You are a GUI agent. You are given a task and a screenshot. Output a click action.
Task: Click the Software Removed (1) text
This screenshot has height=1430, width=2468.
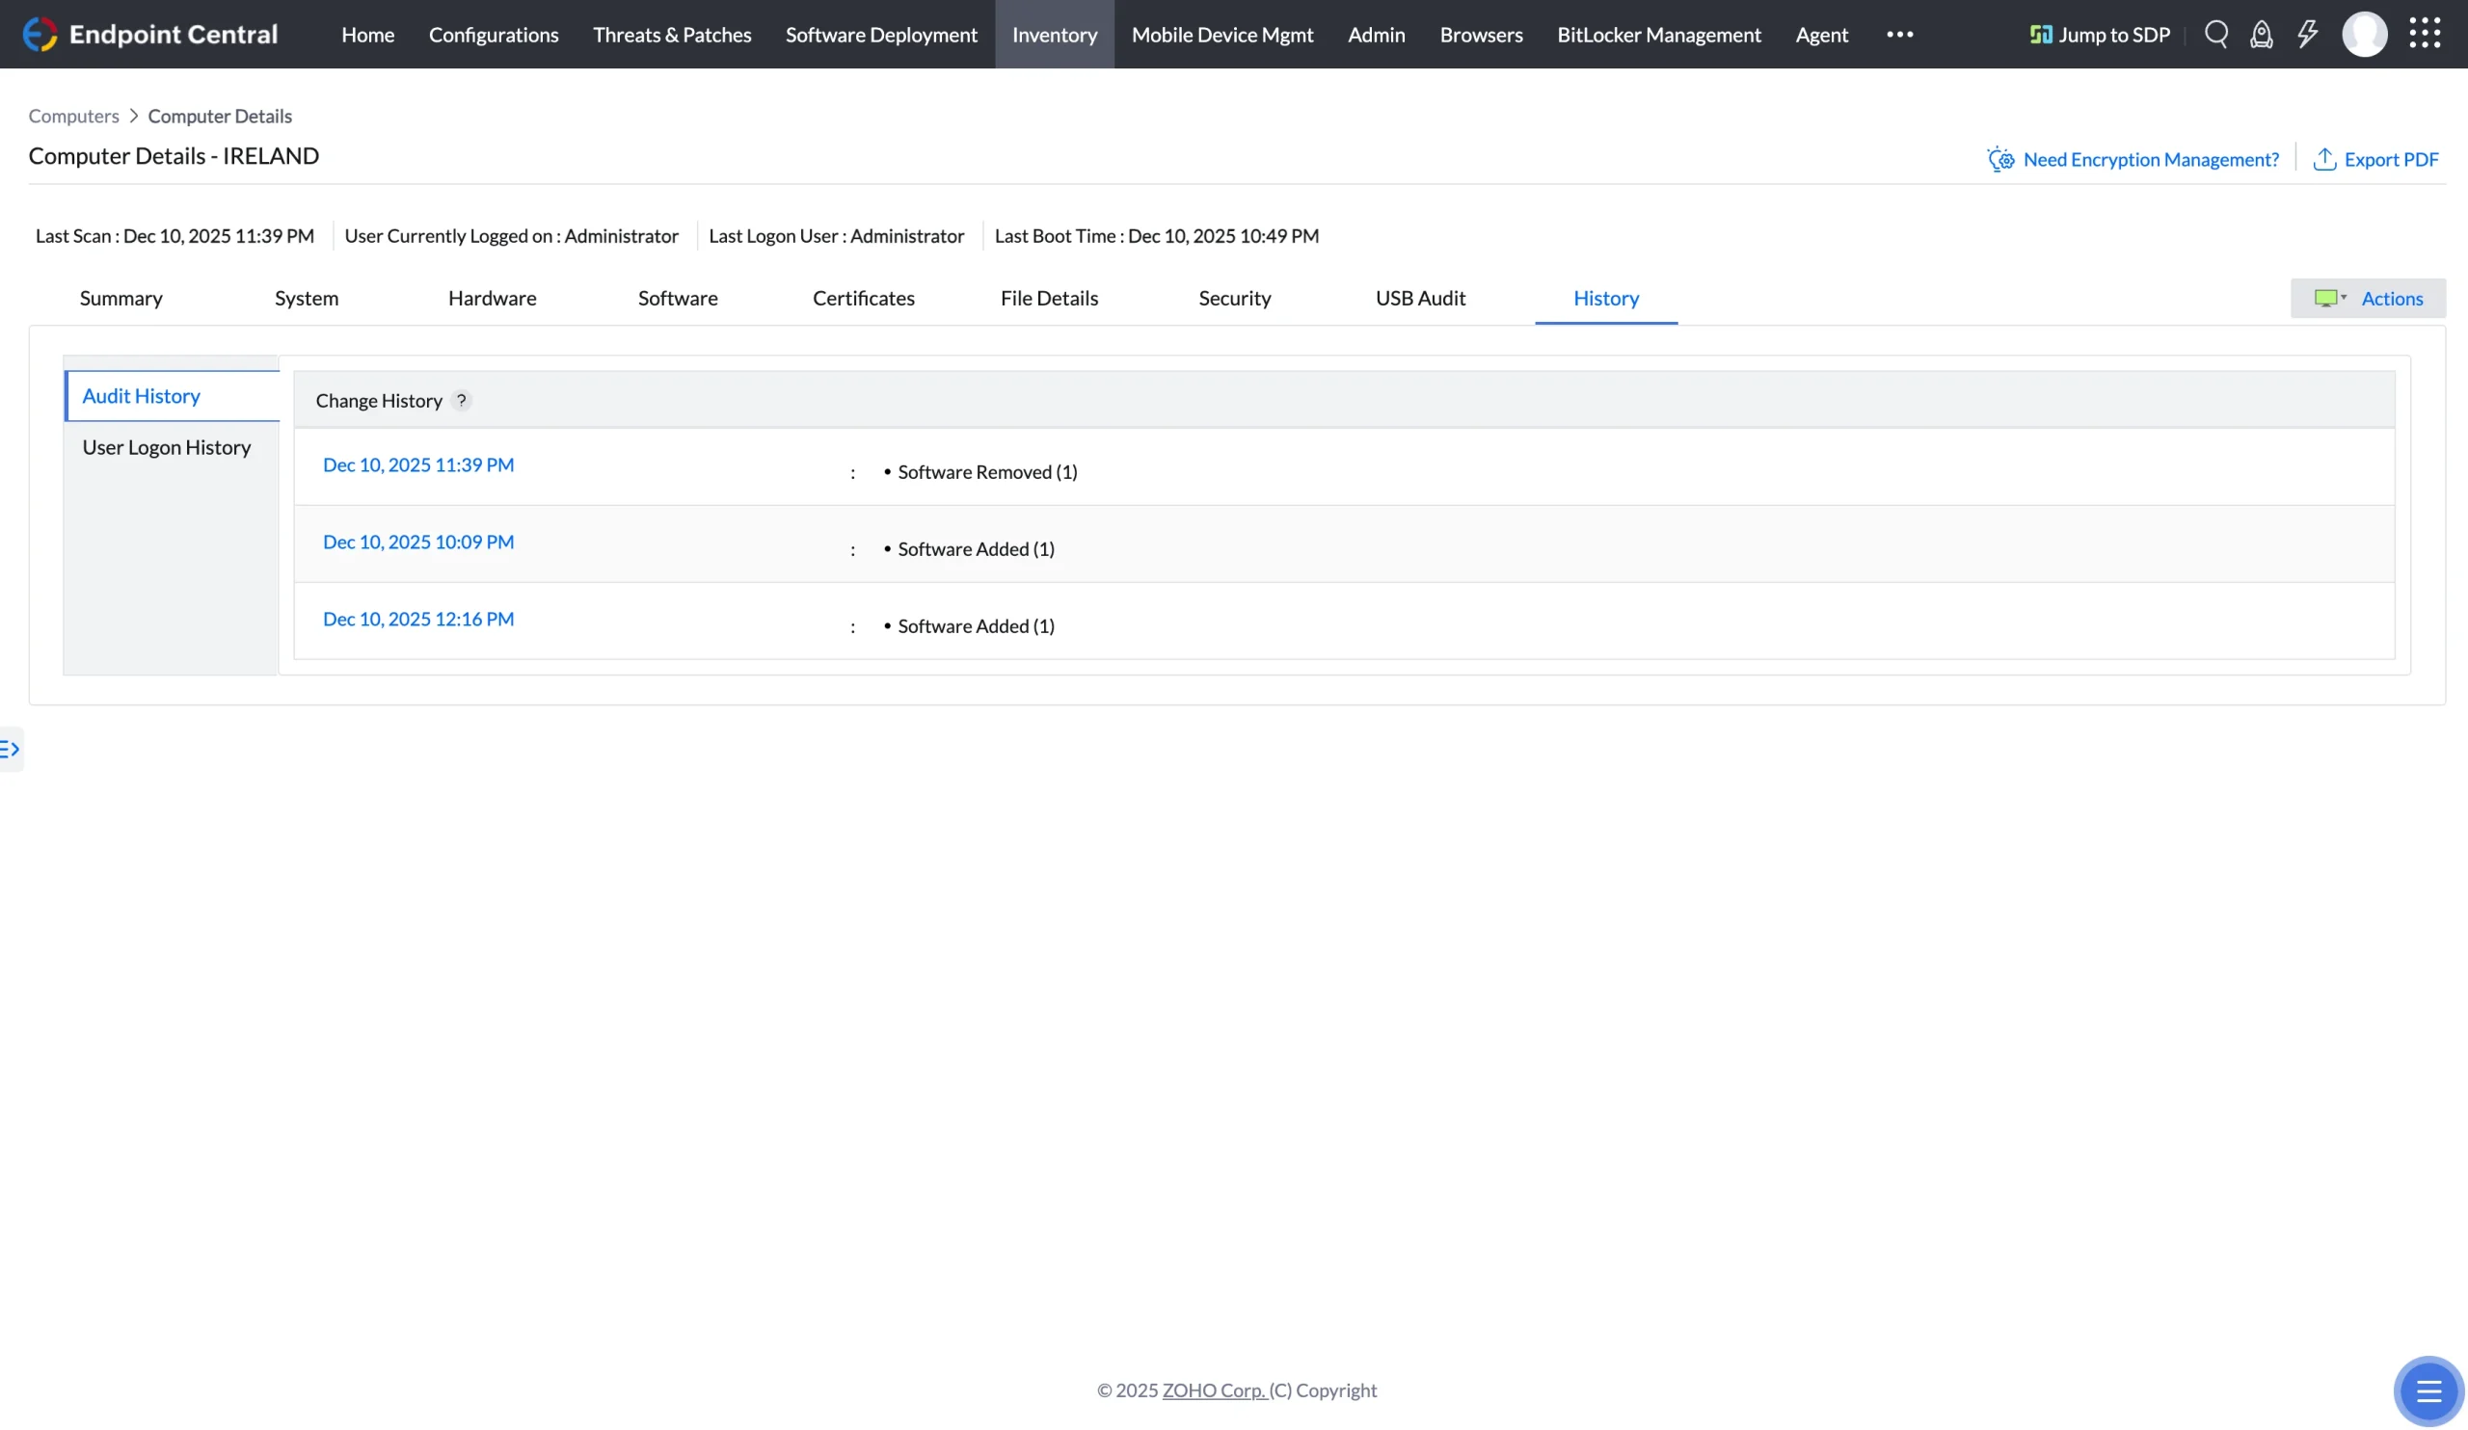point(987,472)
